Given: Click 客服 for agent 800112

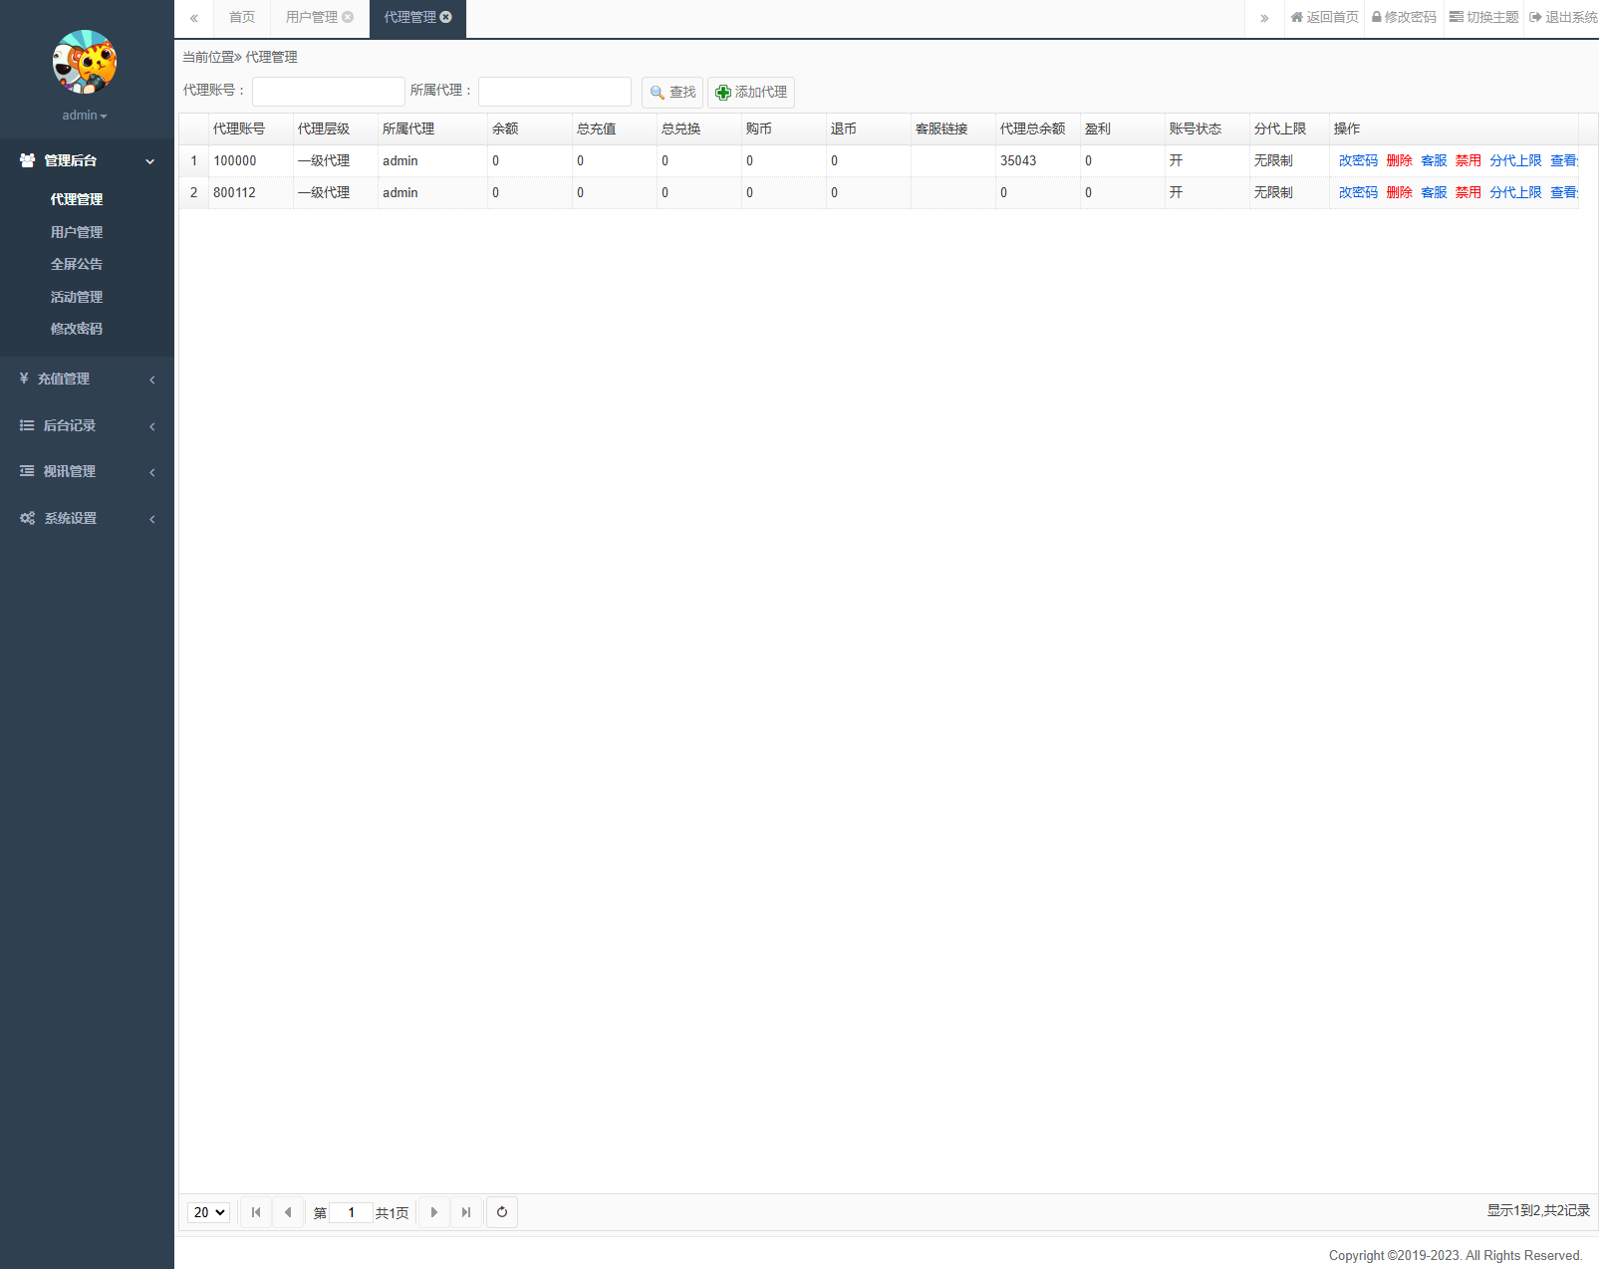Looking at the screenshot, I should (1434, 192).
